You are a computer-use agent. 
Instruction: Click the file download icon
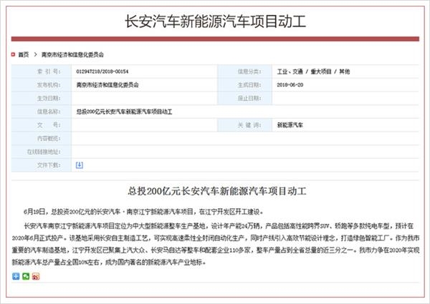(80, 165)
